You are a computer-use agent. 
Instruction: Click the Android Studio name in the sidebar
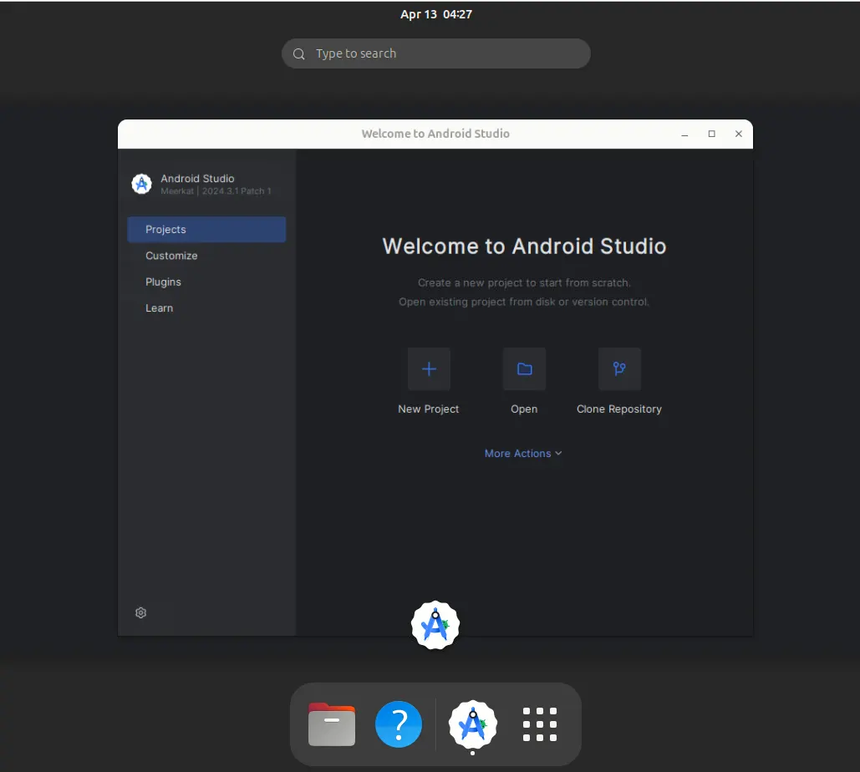(197, 179)
